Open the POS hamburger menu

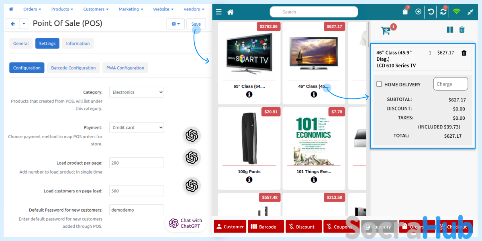click(x=219, y=12)
